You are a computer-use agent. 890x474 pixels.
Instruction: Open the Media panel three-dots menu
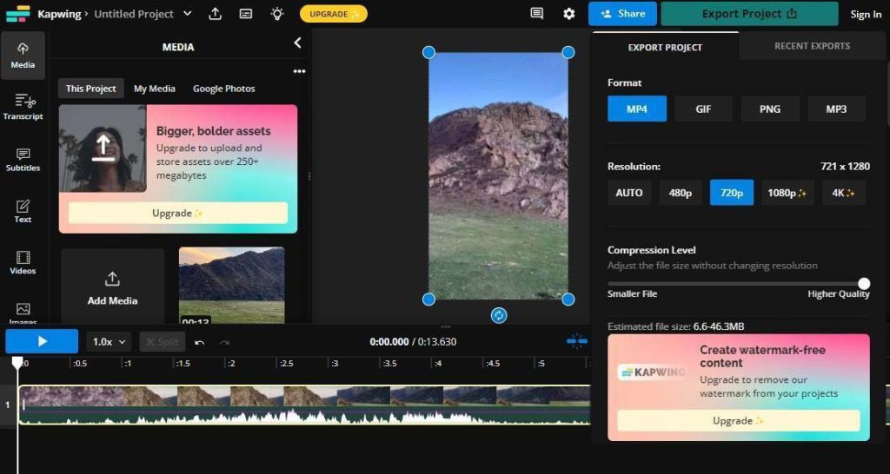tap(299, 71)
